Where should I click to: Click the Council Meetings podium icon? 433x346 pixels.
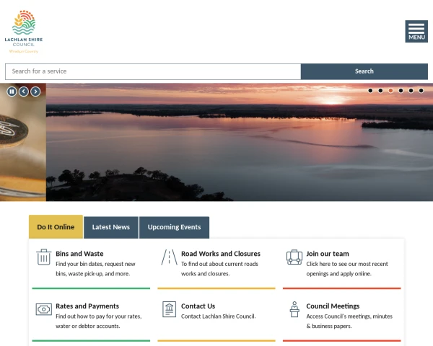point(294,309)
